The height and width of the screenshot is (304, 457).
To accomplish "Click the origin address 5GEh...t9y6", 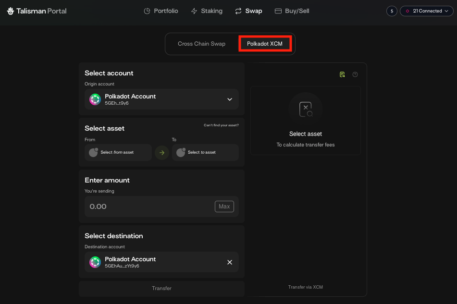I will pos(117,103).
